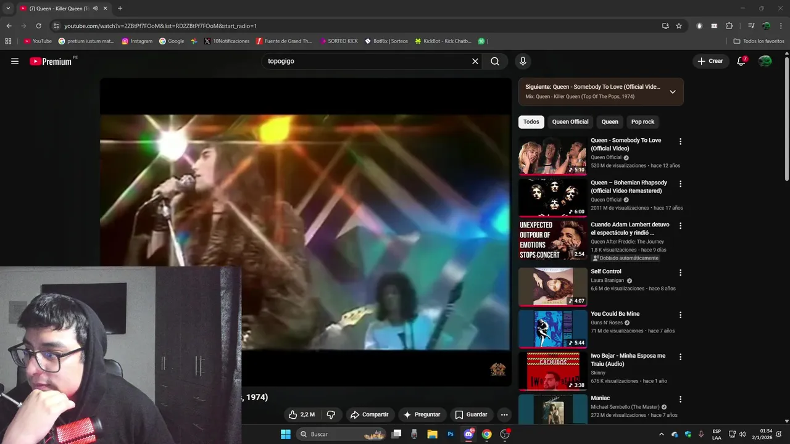The image size is (790, 444).
Task: Open tab search dropdown arrow
Action: (8, 9)
